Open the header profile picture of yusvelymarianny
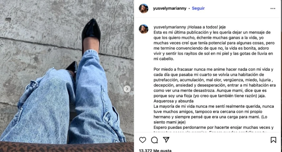This screenshot has height=152, width=282. point(144,8)
